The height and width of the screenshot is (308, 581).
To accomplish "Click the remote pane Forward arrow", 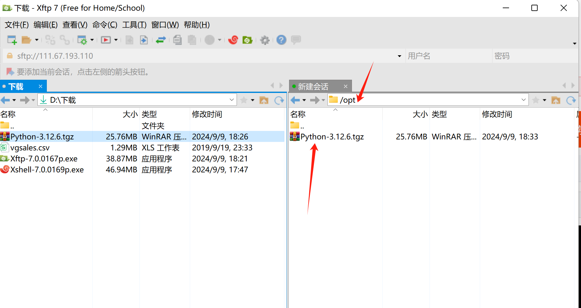I will pos(315,100).
